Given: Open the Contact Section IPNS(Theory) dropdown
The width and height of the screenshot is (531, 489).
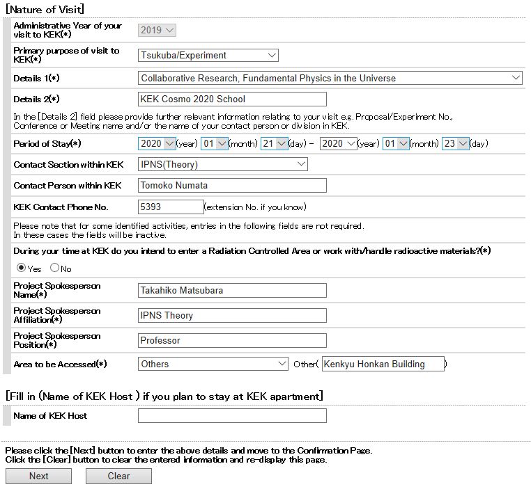Looking at the screenshot, I should pyautogui.click(x=222, y=165).
